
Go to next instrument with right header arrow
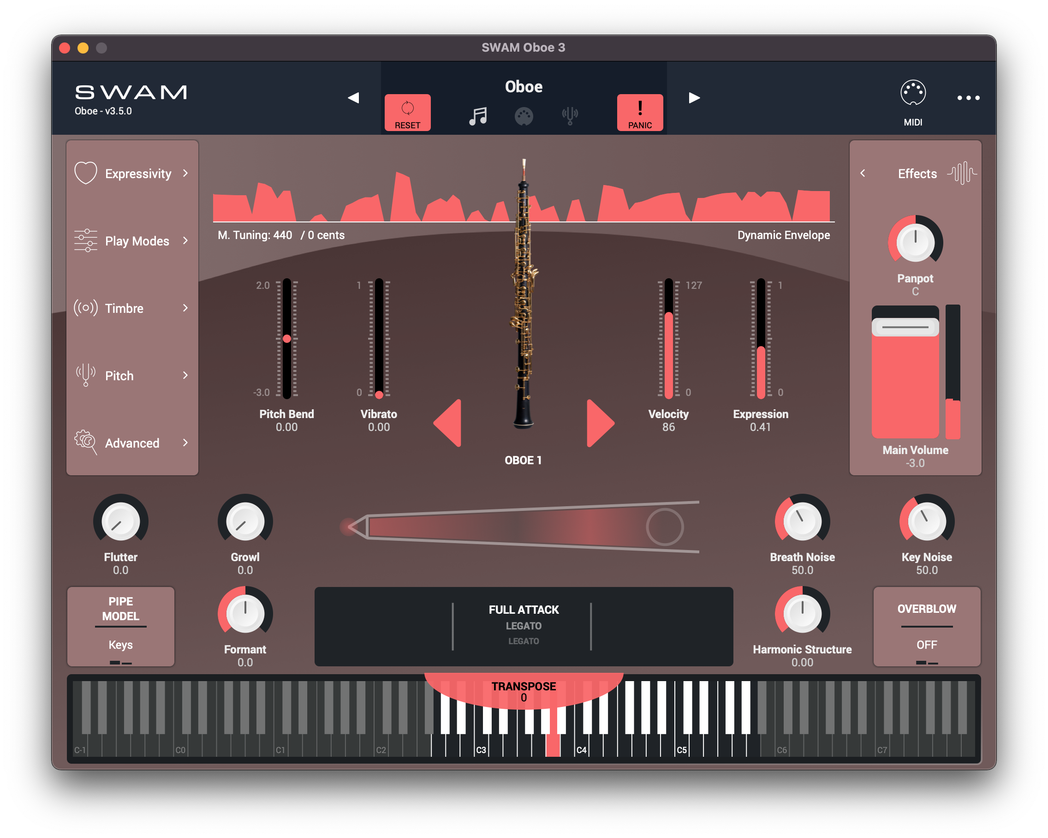pyautogui.click(x=694, y=98)
